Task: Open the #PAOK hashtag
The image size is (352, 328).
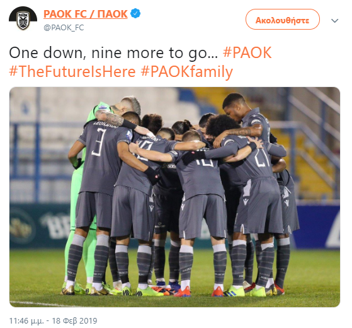Action: [x=247, y=53]
